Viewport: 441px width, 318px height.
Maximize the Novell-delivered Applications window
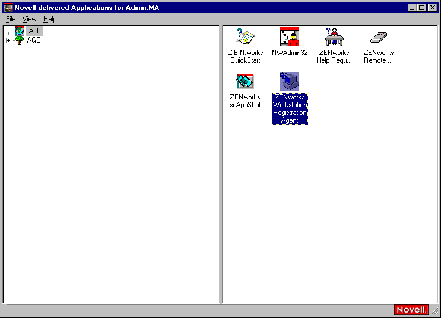(421, 8)
